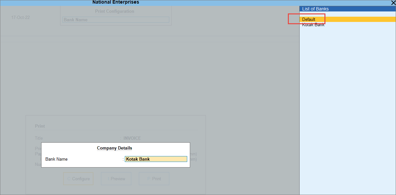The width and height of the screenshot is (396, 195).
Task: Select Default in List of Banks
Action: click(348, 19)
